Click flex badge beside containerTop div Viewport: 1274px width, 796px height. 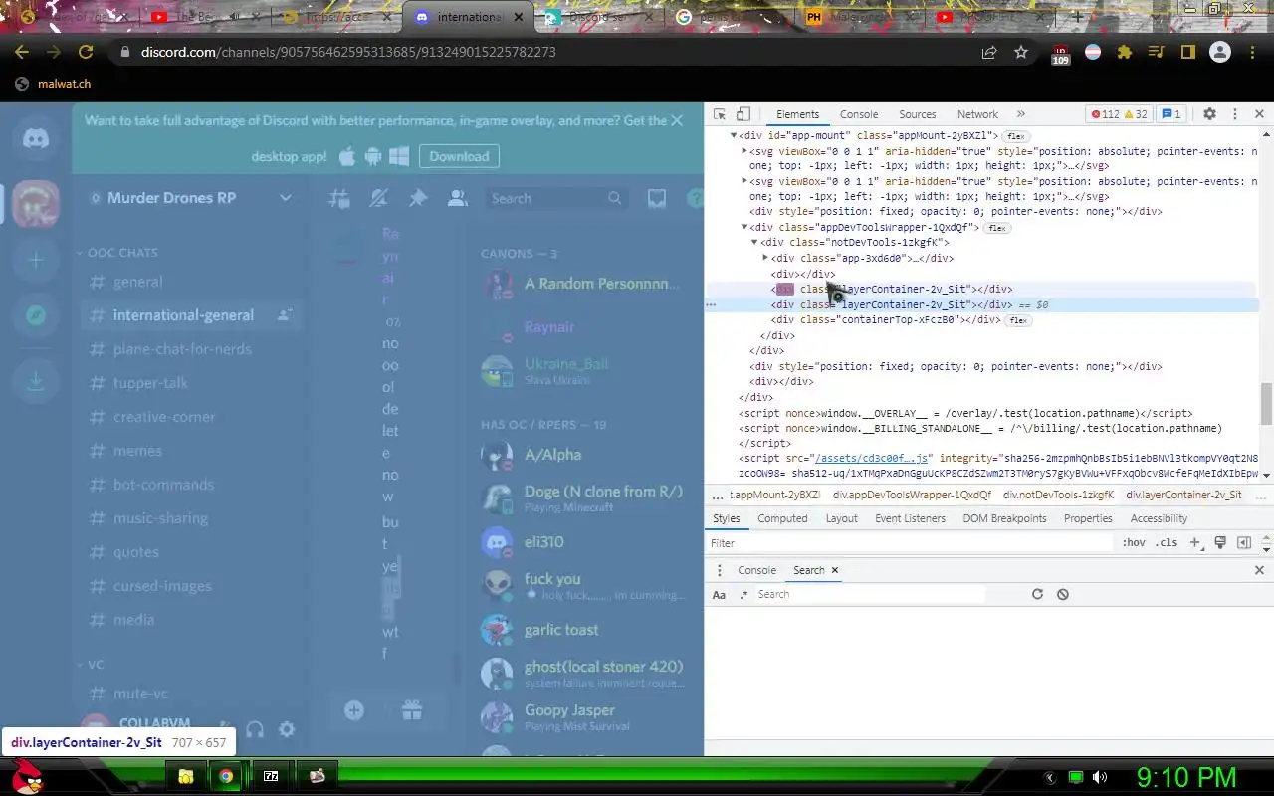(1017, 320)
